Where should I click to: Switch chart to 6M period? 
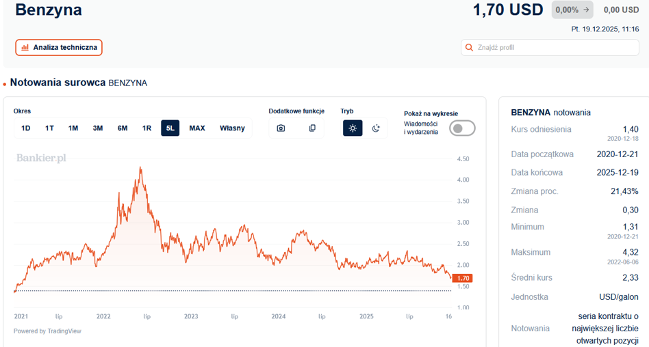(123, 128)
